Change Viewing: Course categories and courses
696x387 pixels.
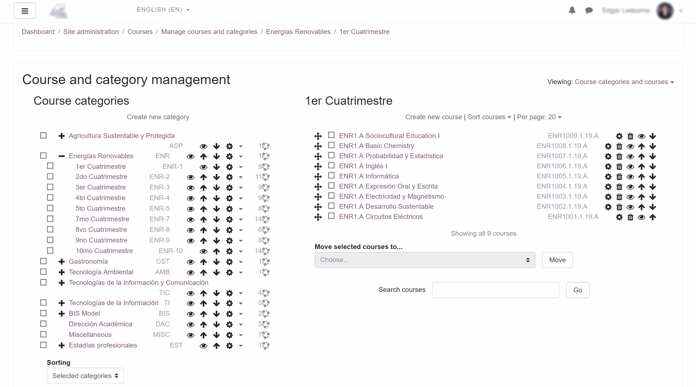[x=624, y=82]
